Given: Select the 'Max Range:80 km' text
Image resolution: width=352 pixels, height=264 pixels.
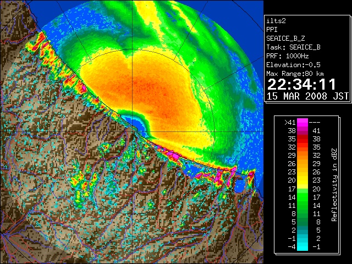Looking at the screenshot, I should [x=295, y=74].
